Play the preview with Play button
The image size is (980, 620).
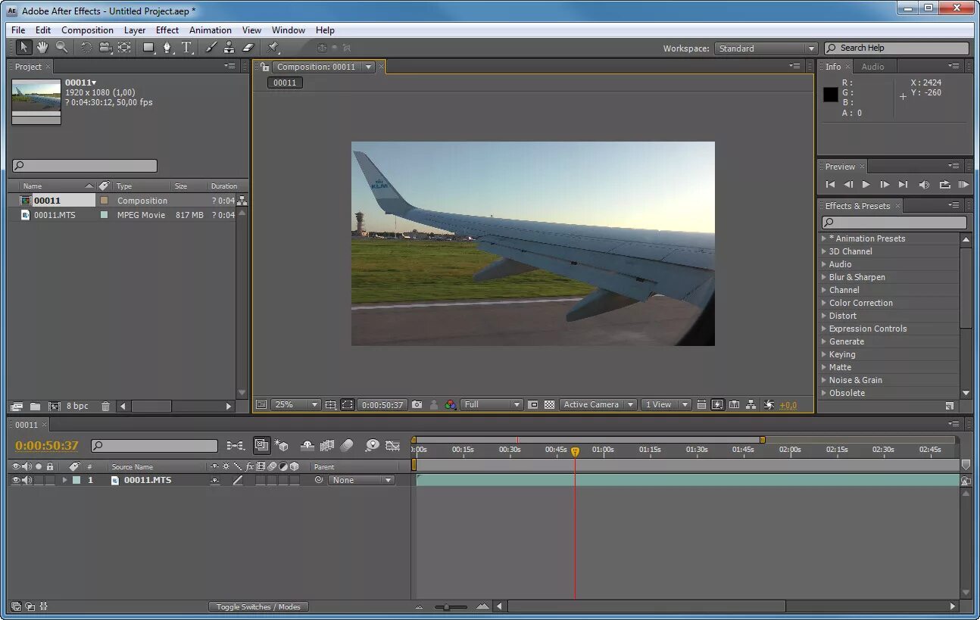click(866, 184)
